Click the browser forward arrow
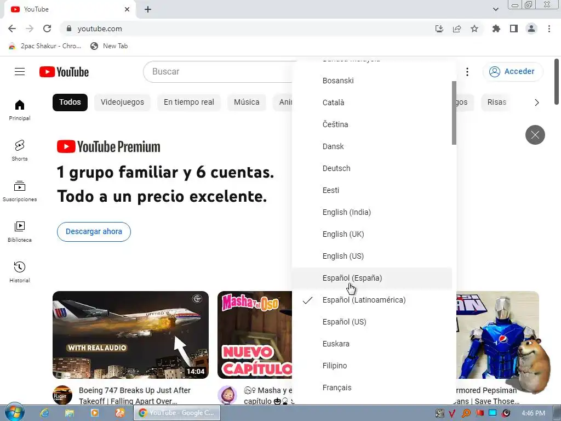Image resolution: width=561 pixels, height=421 pixels. pyautogui.click(x=30, y=29)
